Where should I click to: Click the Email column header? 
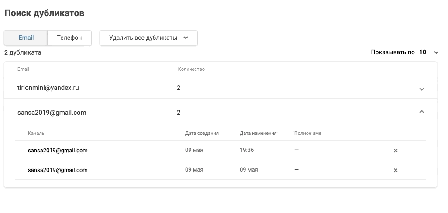tap(23, 69)
